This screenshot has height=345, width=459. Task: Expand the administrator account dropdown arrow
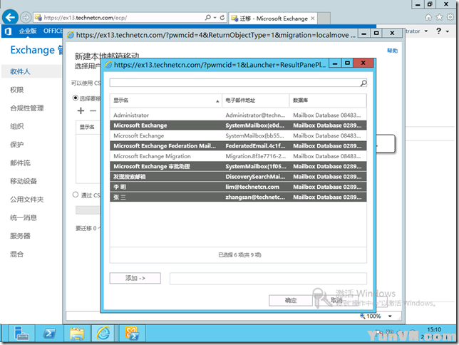tap(426, 31)
